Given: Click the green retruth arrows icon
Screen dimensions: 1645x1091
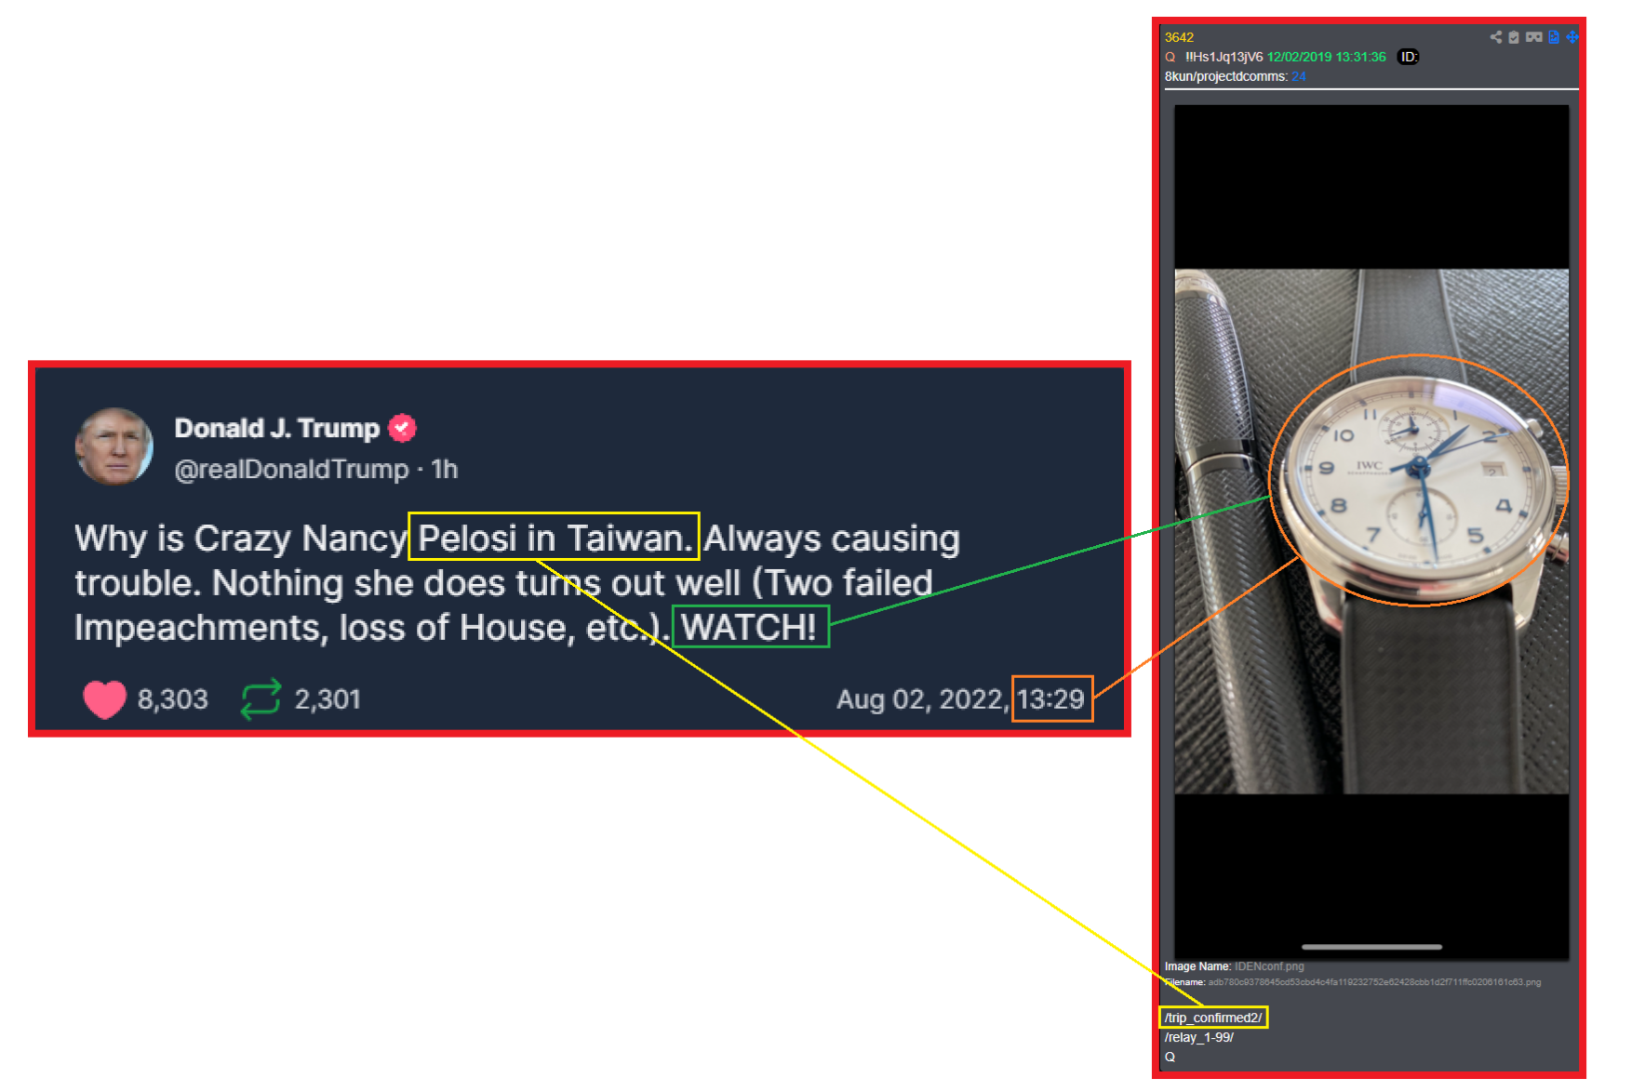Looking at the screenshot, I should (x=261, y=699).
